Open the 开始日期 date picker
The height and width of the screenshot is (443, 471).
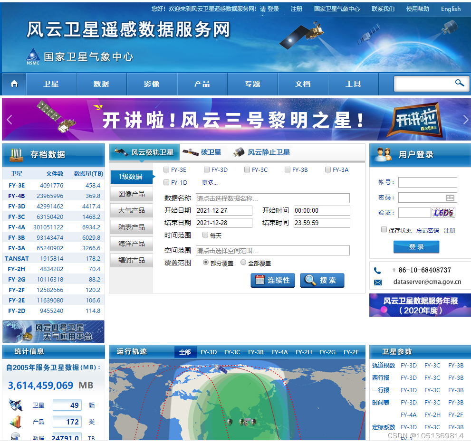point(224,210)
